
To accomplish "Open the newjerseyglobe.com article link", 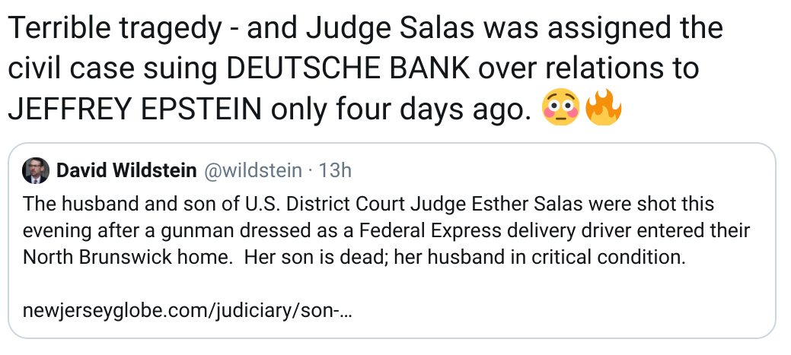I will [187, 311].
